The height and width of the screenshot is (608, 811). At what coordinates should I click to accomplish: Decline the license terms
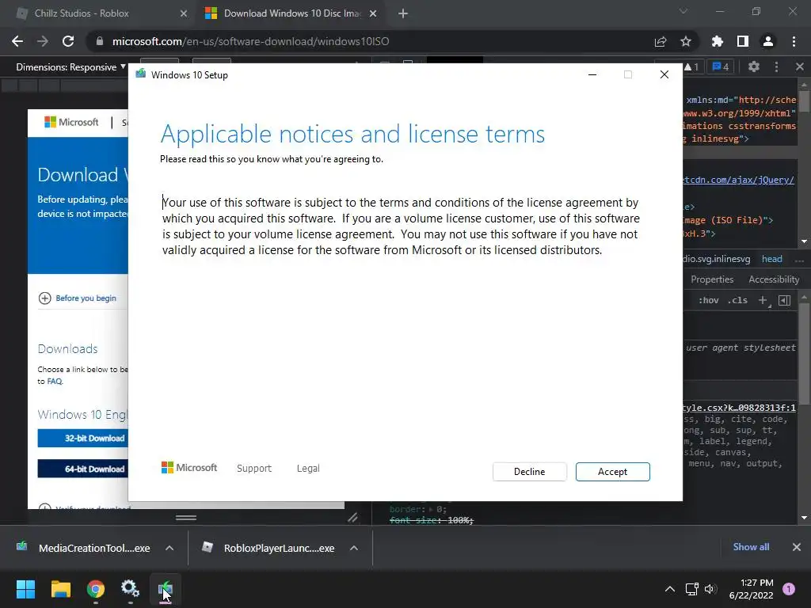(529, 472)
